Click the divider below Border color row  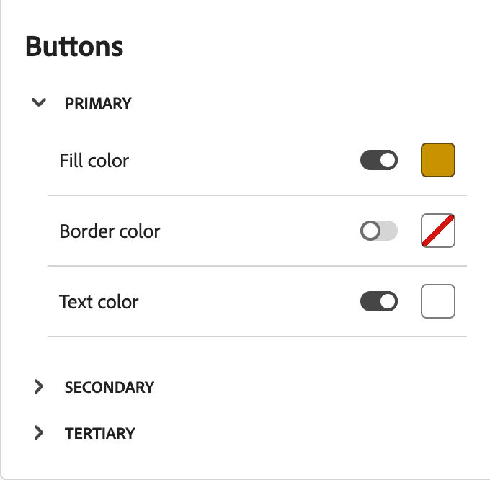257,266
